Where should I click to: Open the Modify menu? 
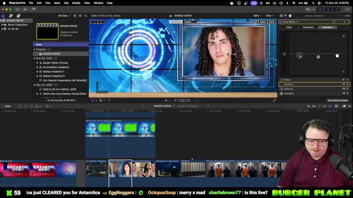[76, 3]
